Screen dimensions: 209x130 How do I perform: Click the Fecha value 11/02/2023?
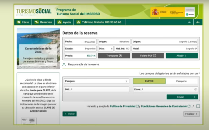[89, 42]
